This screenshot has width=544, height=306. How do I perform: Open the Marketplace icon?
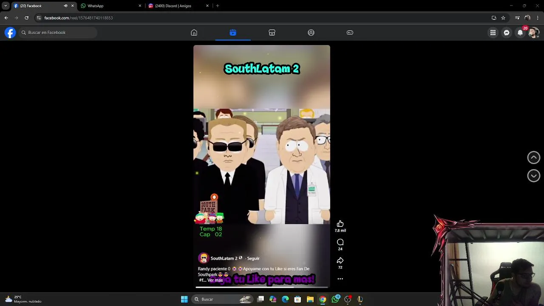point(272,33)
